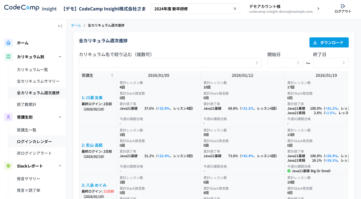
Task: Open 全カリキュラムサマリー in the sidebar
Action: point(38,81)
